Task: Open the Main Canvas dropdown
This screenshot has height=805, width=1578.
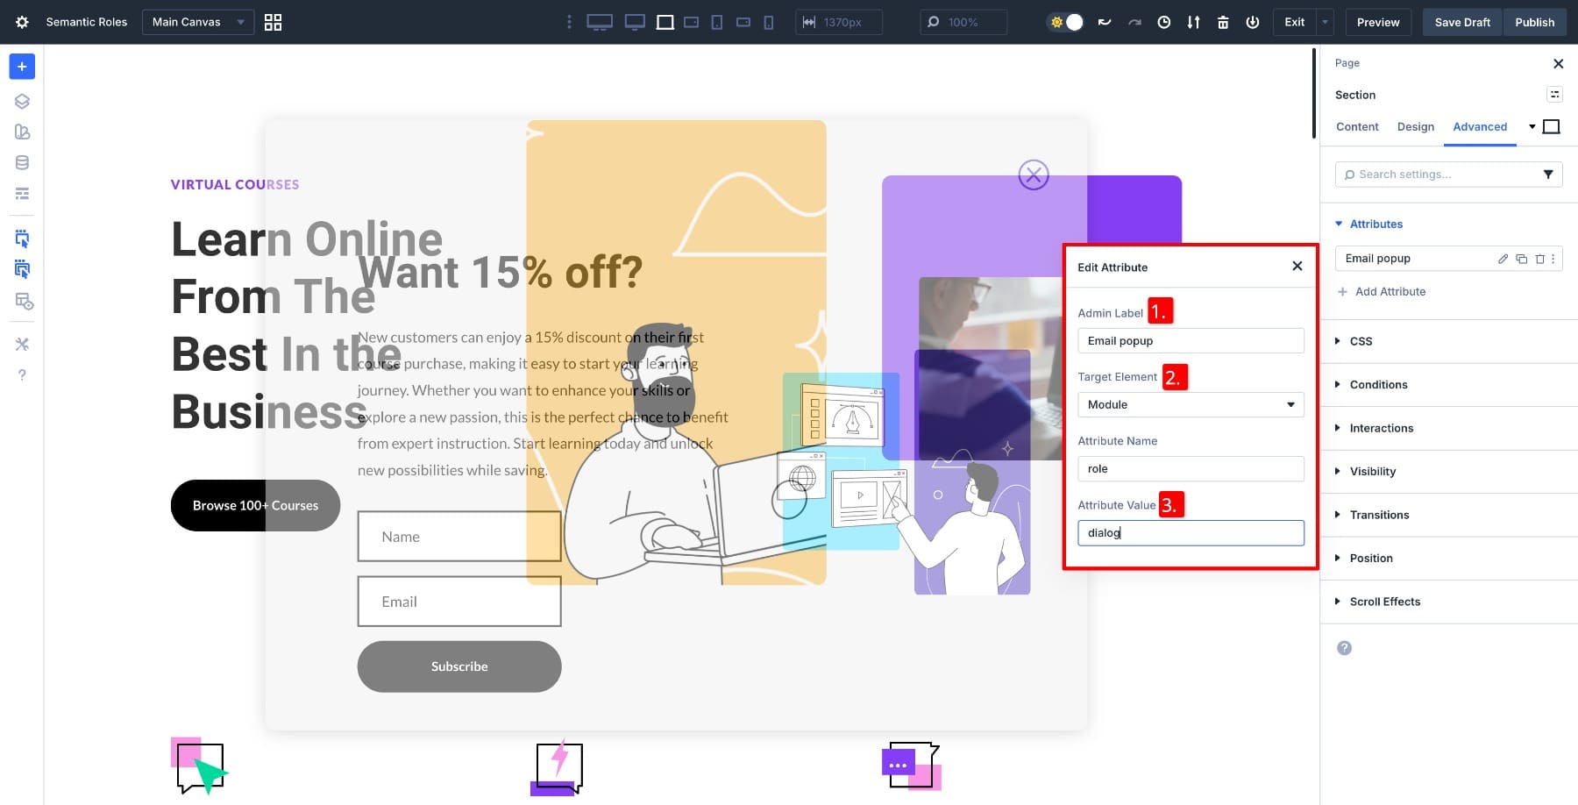Action: tap(197, 22)
